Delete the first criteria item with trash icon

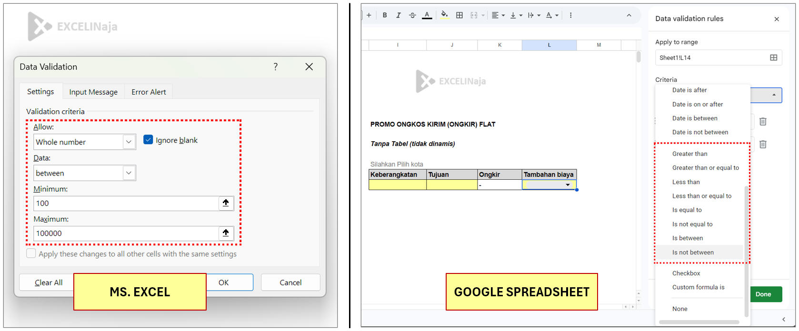[x=763, y=122]
